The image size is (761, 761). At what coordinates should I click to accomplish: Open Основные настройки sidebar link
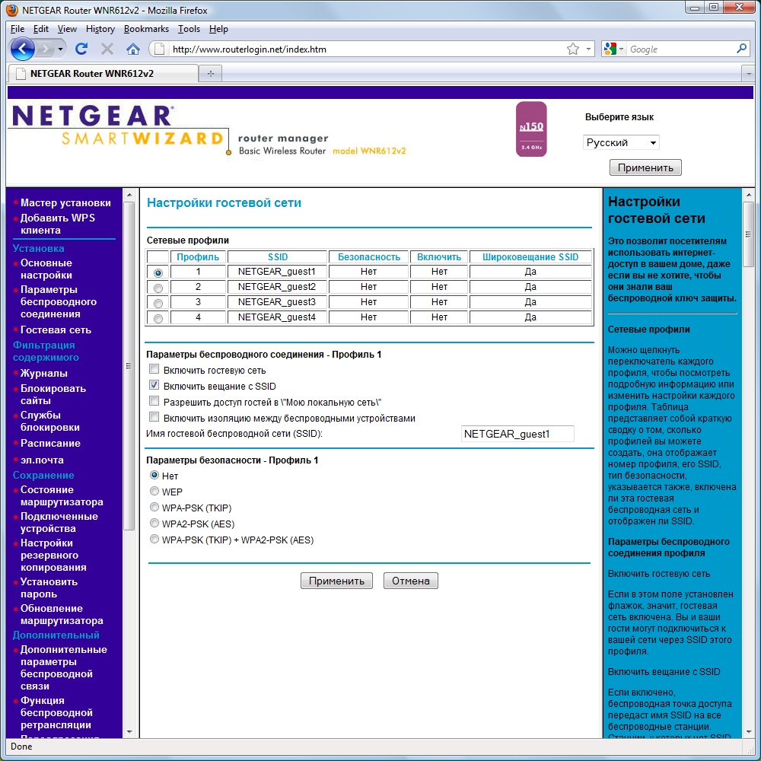pyautogui.click(x=46, y=269)
